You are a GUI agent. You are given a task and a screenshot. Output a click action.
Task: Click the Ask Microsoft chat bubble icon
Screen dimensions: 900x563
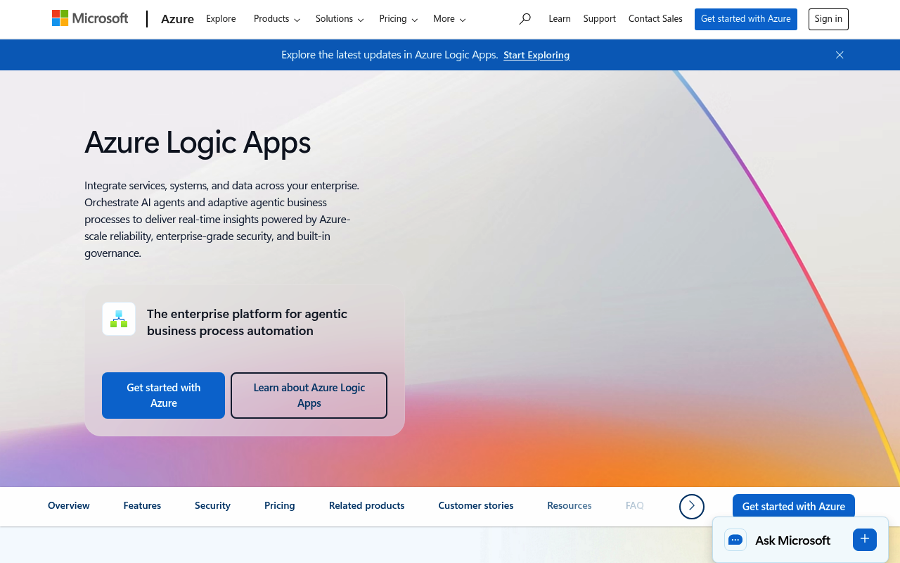[735, 540]
